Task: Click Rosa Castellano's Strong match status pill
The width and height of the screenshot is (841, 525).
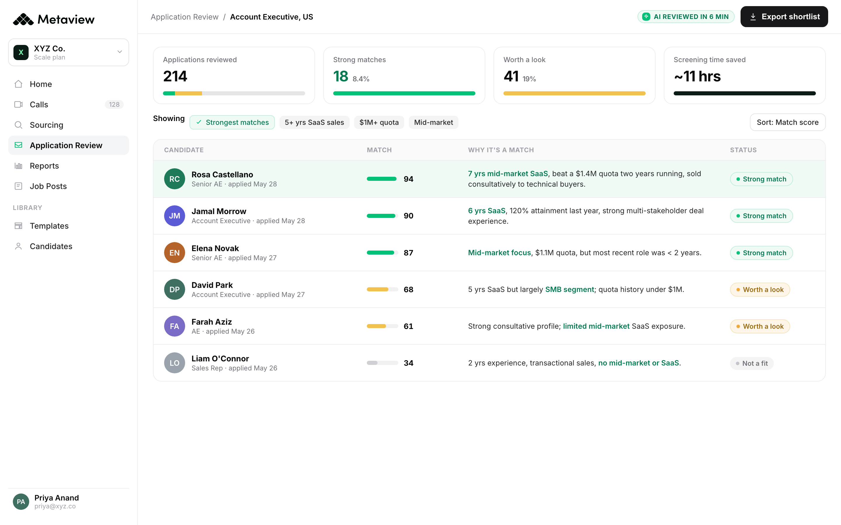Action: click(761, 179)
